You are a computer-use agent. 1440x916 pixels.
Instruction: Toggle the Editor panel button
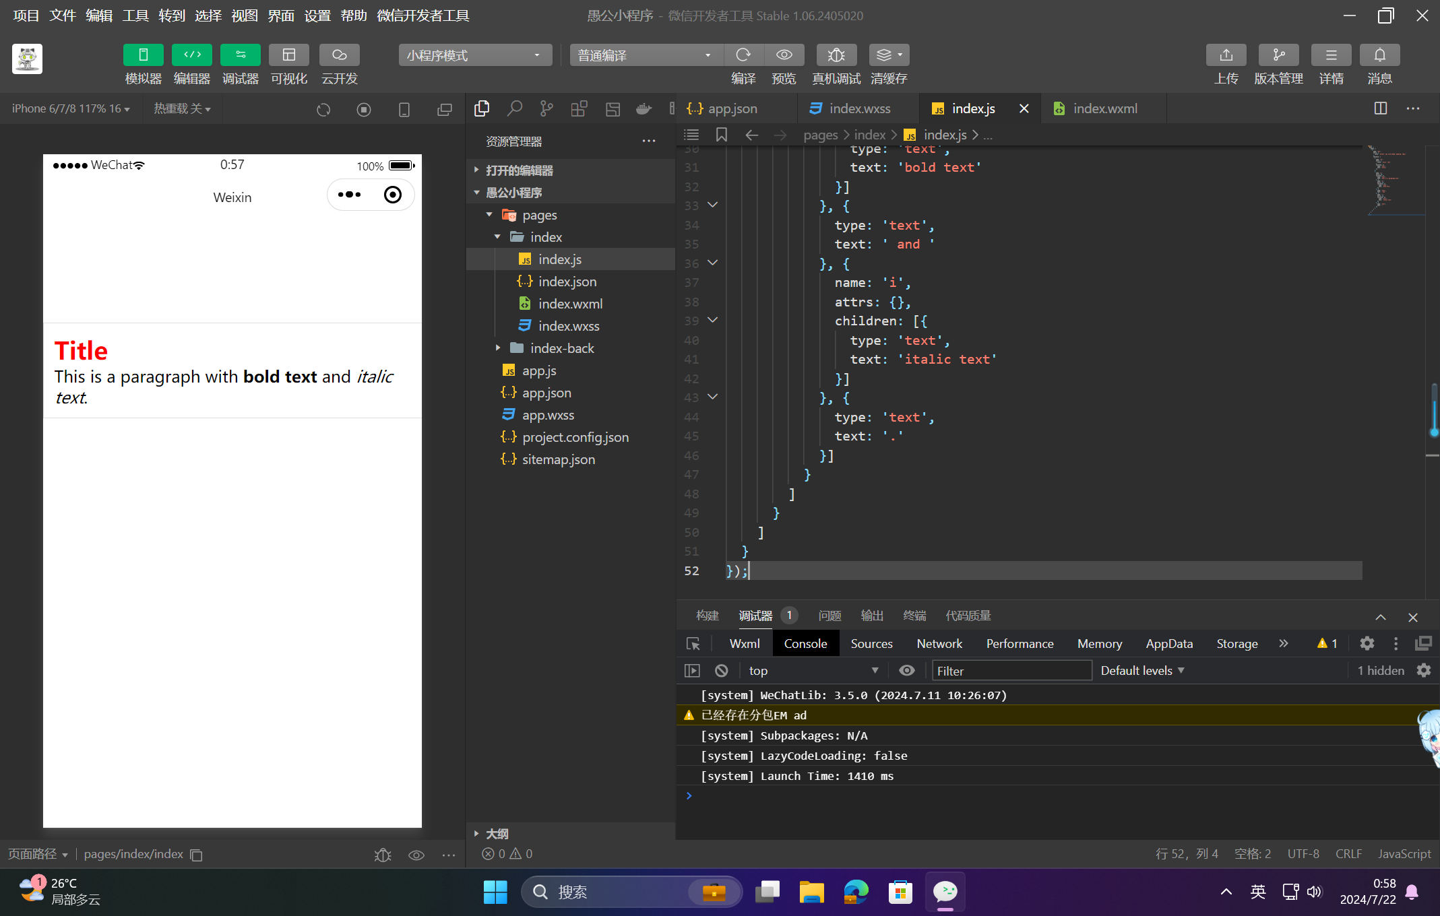[191, 55]
